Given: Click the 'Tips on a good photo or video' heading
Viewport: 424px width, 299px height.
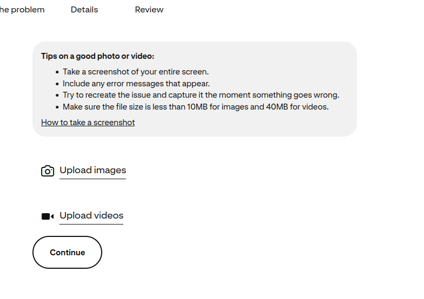Looking at the screenshot, I should (97, 56).
